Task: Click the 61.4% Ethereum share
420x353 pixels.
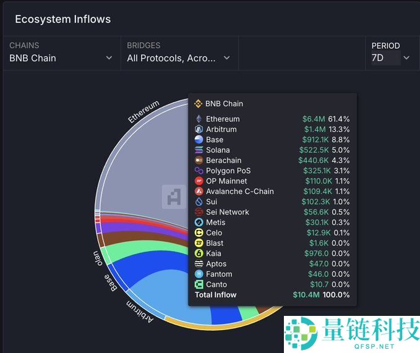Action: [339, 119]
